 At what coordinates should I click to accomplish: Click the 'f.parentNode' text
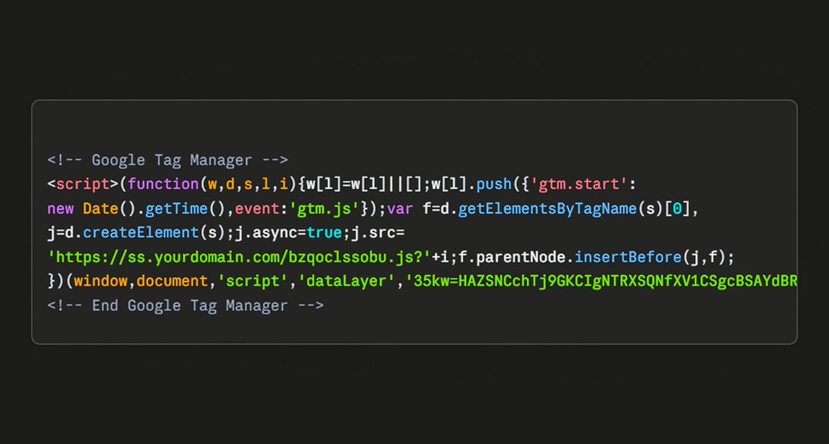point(511,257)
